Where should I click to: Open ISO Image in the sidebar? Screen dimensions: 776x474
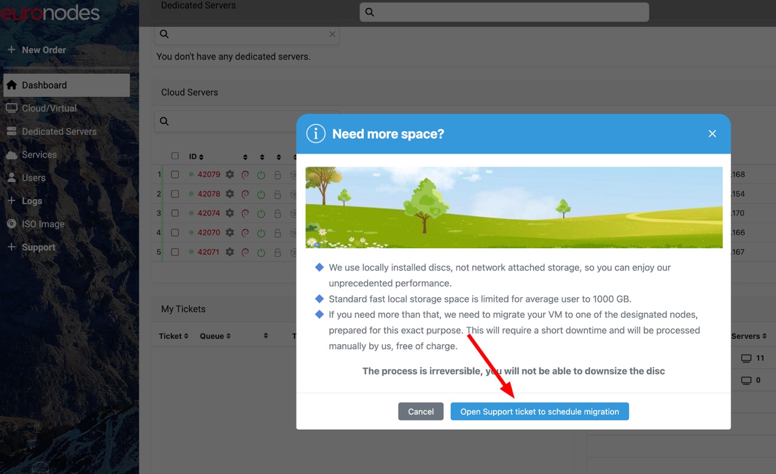point(42,224)
